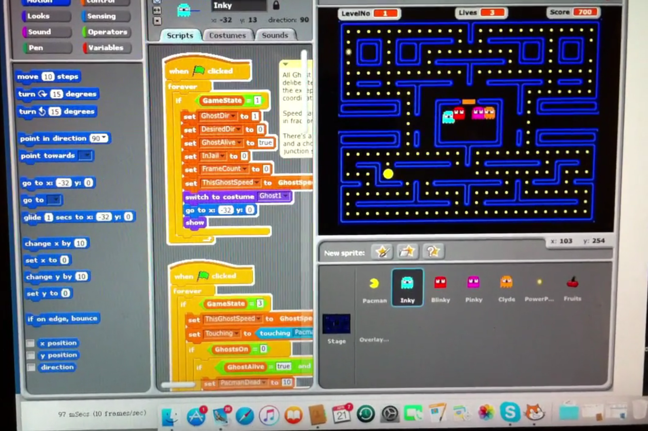Open the Operators block category
The width and height of the screenshot is (648, 431).
pos(107,32)
